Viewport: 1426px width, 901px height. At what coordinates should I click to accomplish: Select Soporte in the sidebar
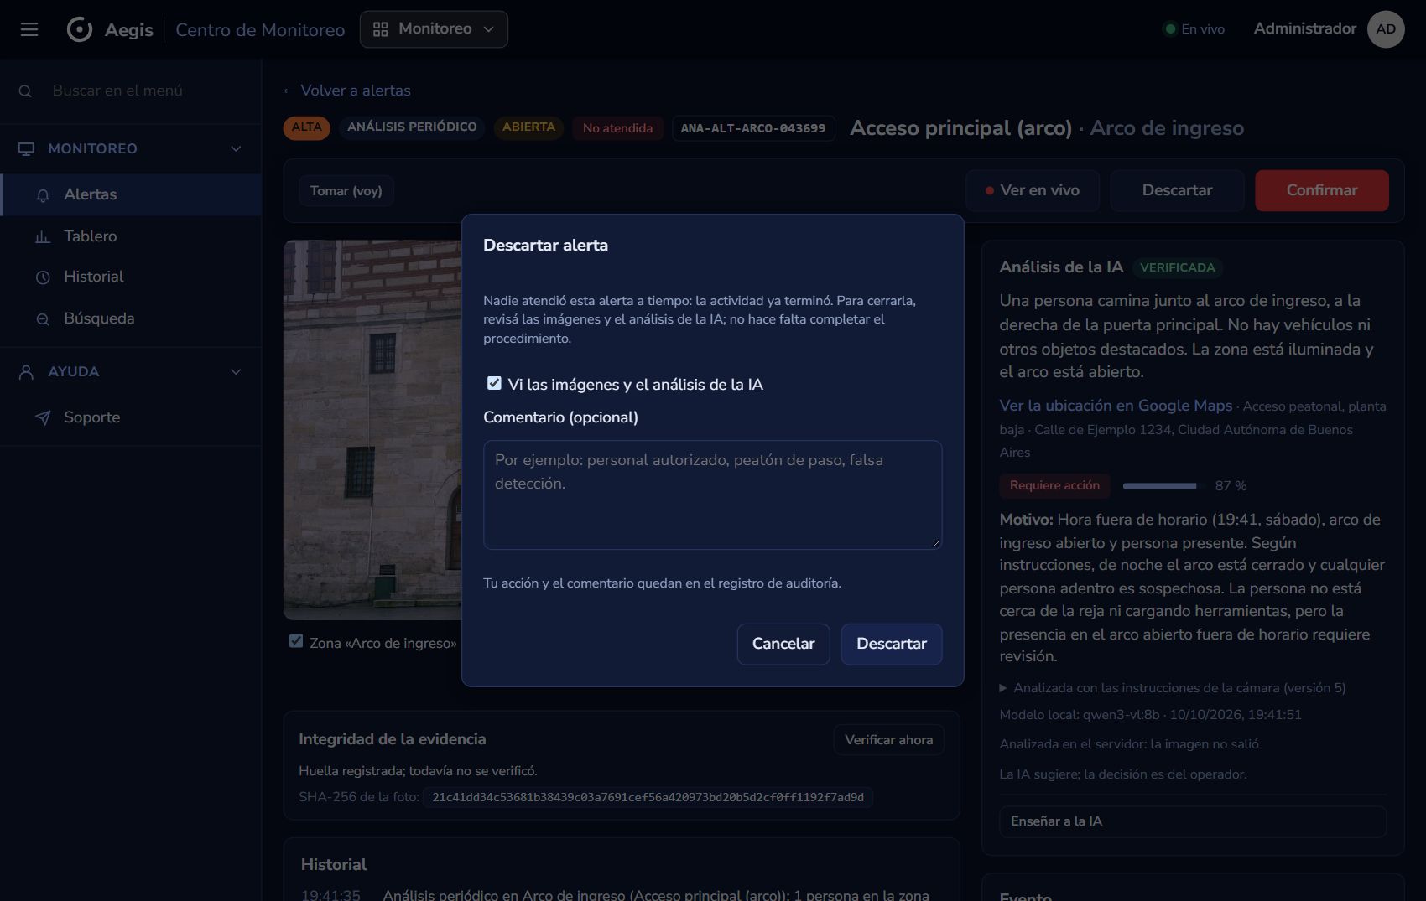(131, 417)
